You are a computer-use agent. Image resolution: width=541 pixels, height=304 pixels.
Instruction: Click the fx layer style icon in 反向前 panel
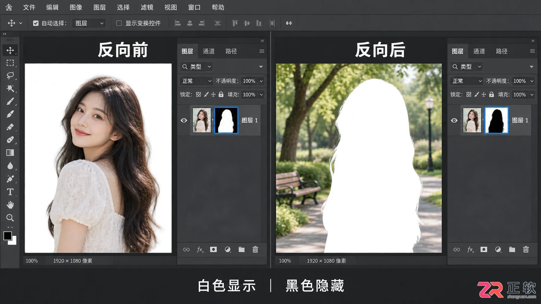(200, 250)
